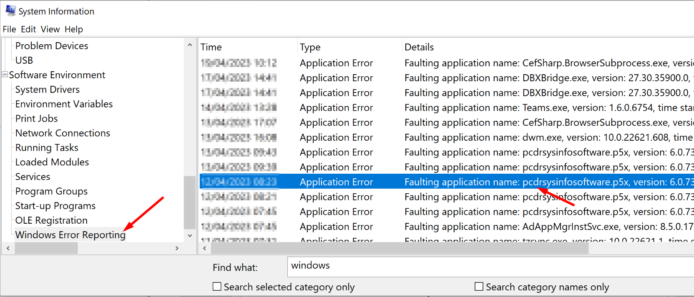694x297 pixels.
Task: Sort list by Type column header
Action: click(x=310, y=47)
